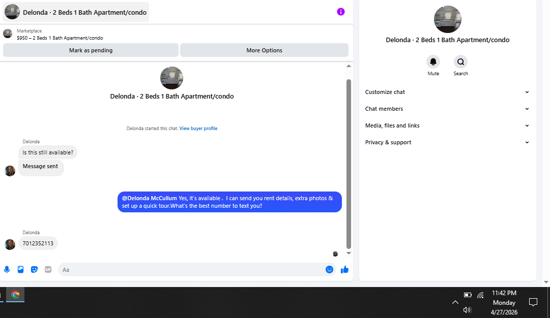
Task: Open battery status in system tray
Action: pyautogui.click(x=468, y=295)
